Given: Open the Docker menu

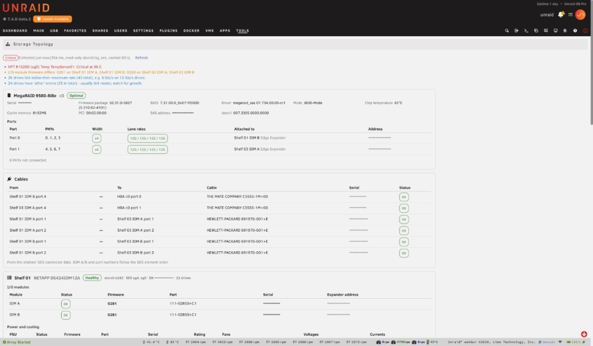Looking at the screenshot, I should 192,31.
